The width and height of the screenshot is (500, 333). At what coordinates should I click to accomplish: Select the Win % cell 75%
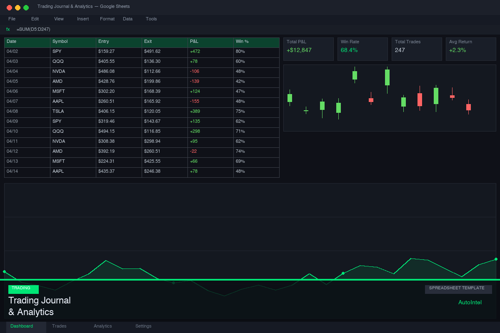pyautogui.click(x=256, y=112)
